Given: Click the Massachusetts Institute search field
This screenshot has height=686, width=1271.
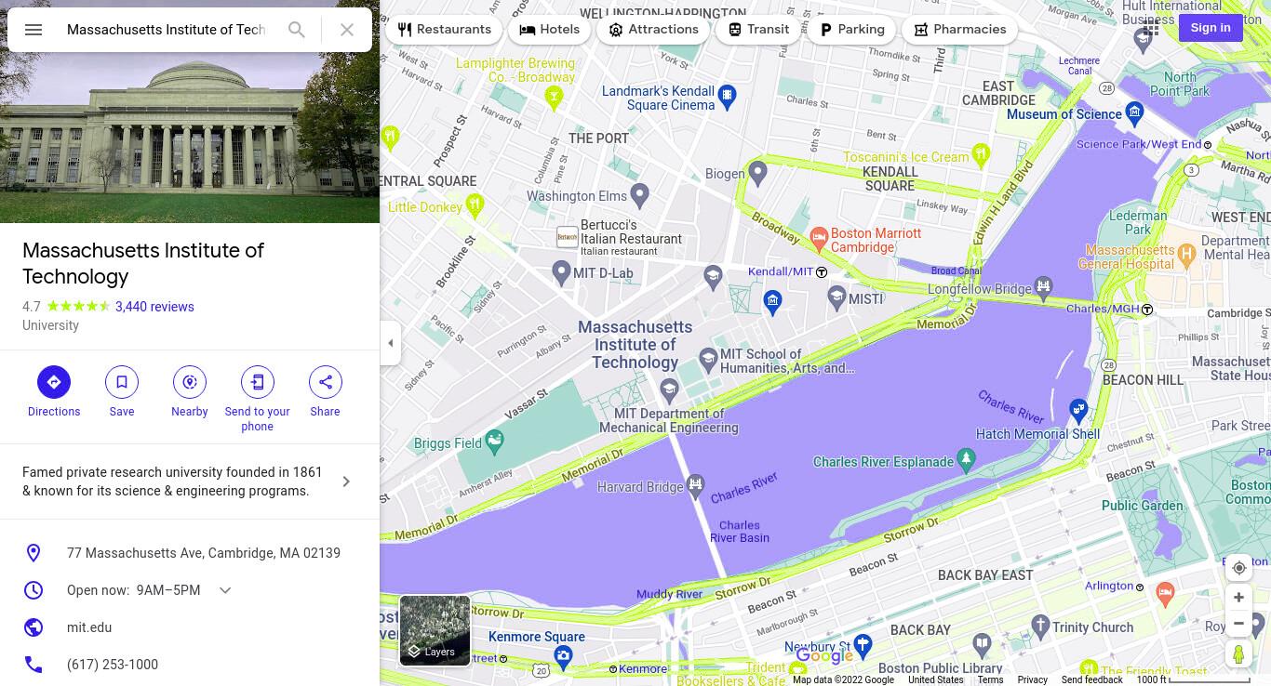Looking at the screenshot, I should point(167,30).
